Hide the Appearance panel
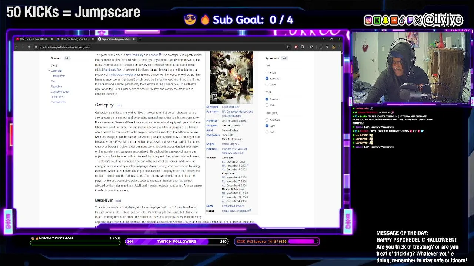The width and height of the screenshot is (474, 266). 284,58
